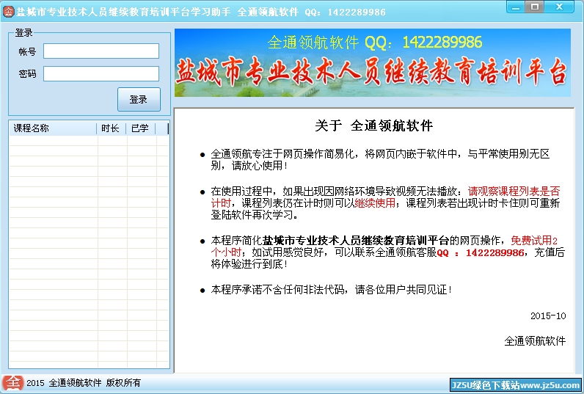Click the date 2015-10
Screen dimensions: 584x394
[x=548, y=316]
